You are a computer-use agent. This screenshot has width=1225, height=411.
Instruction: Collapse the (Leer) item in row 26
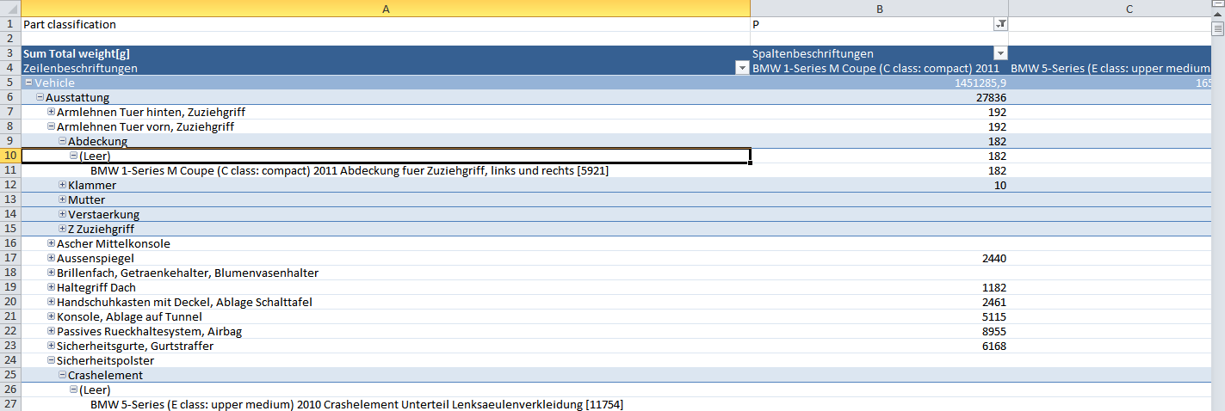[73, 390]
